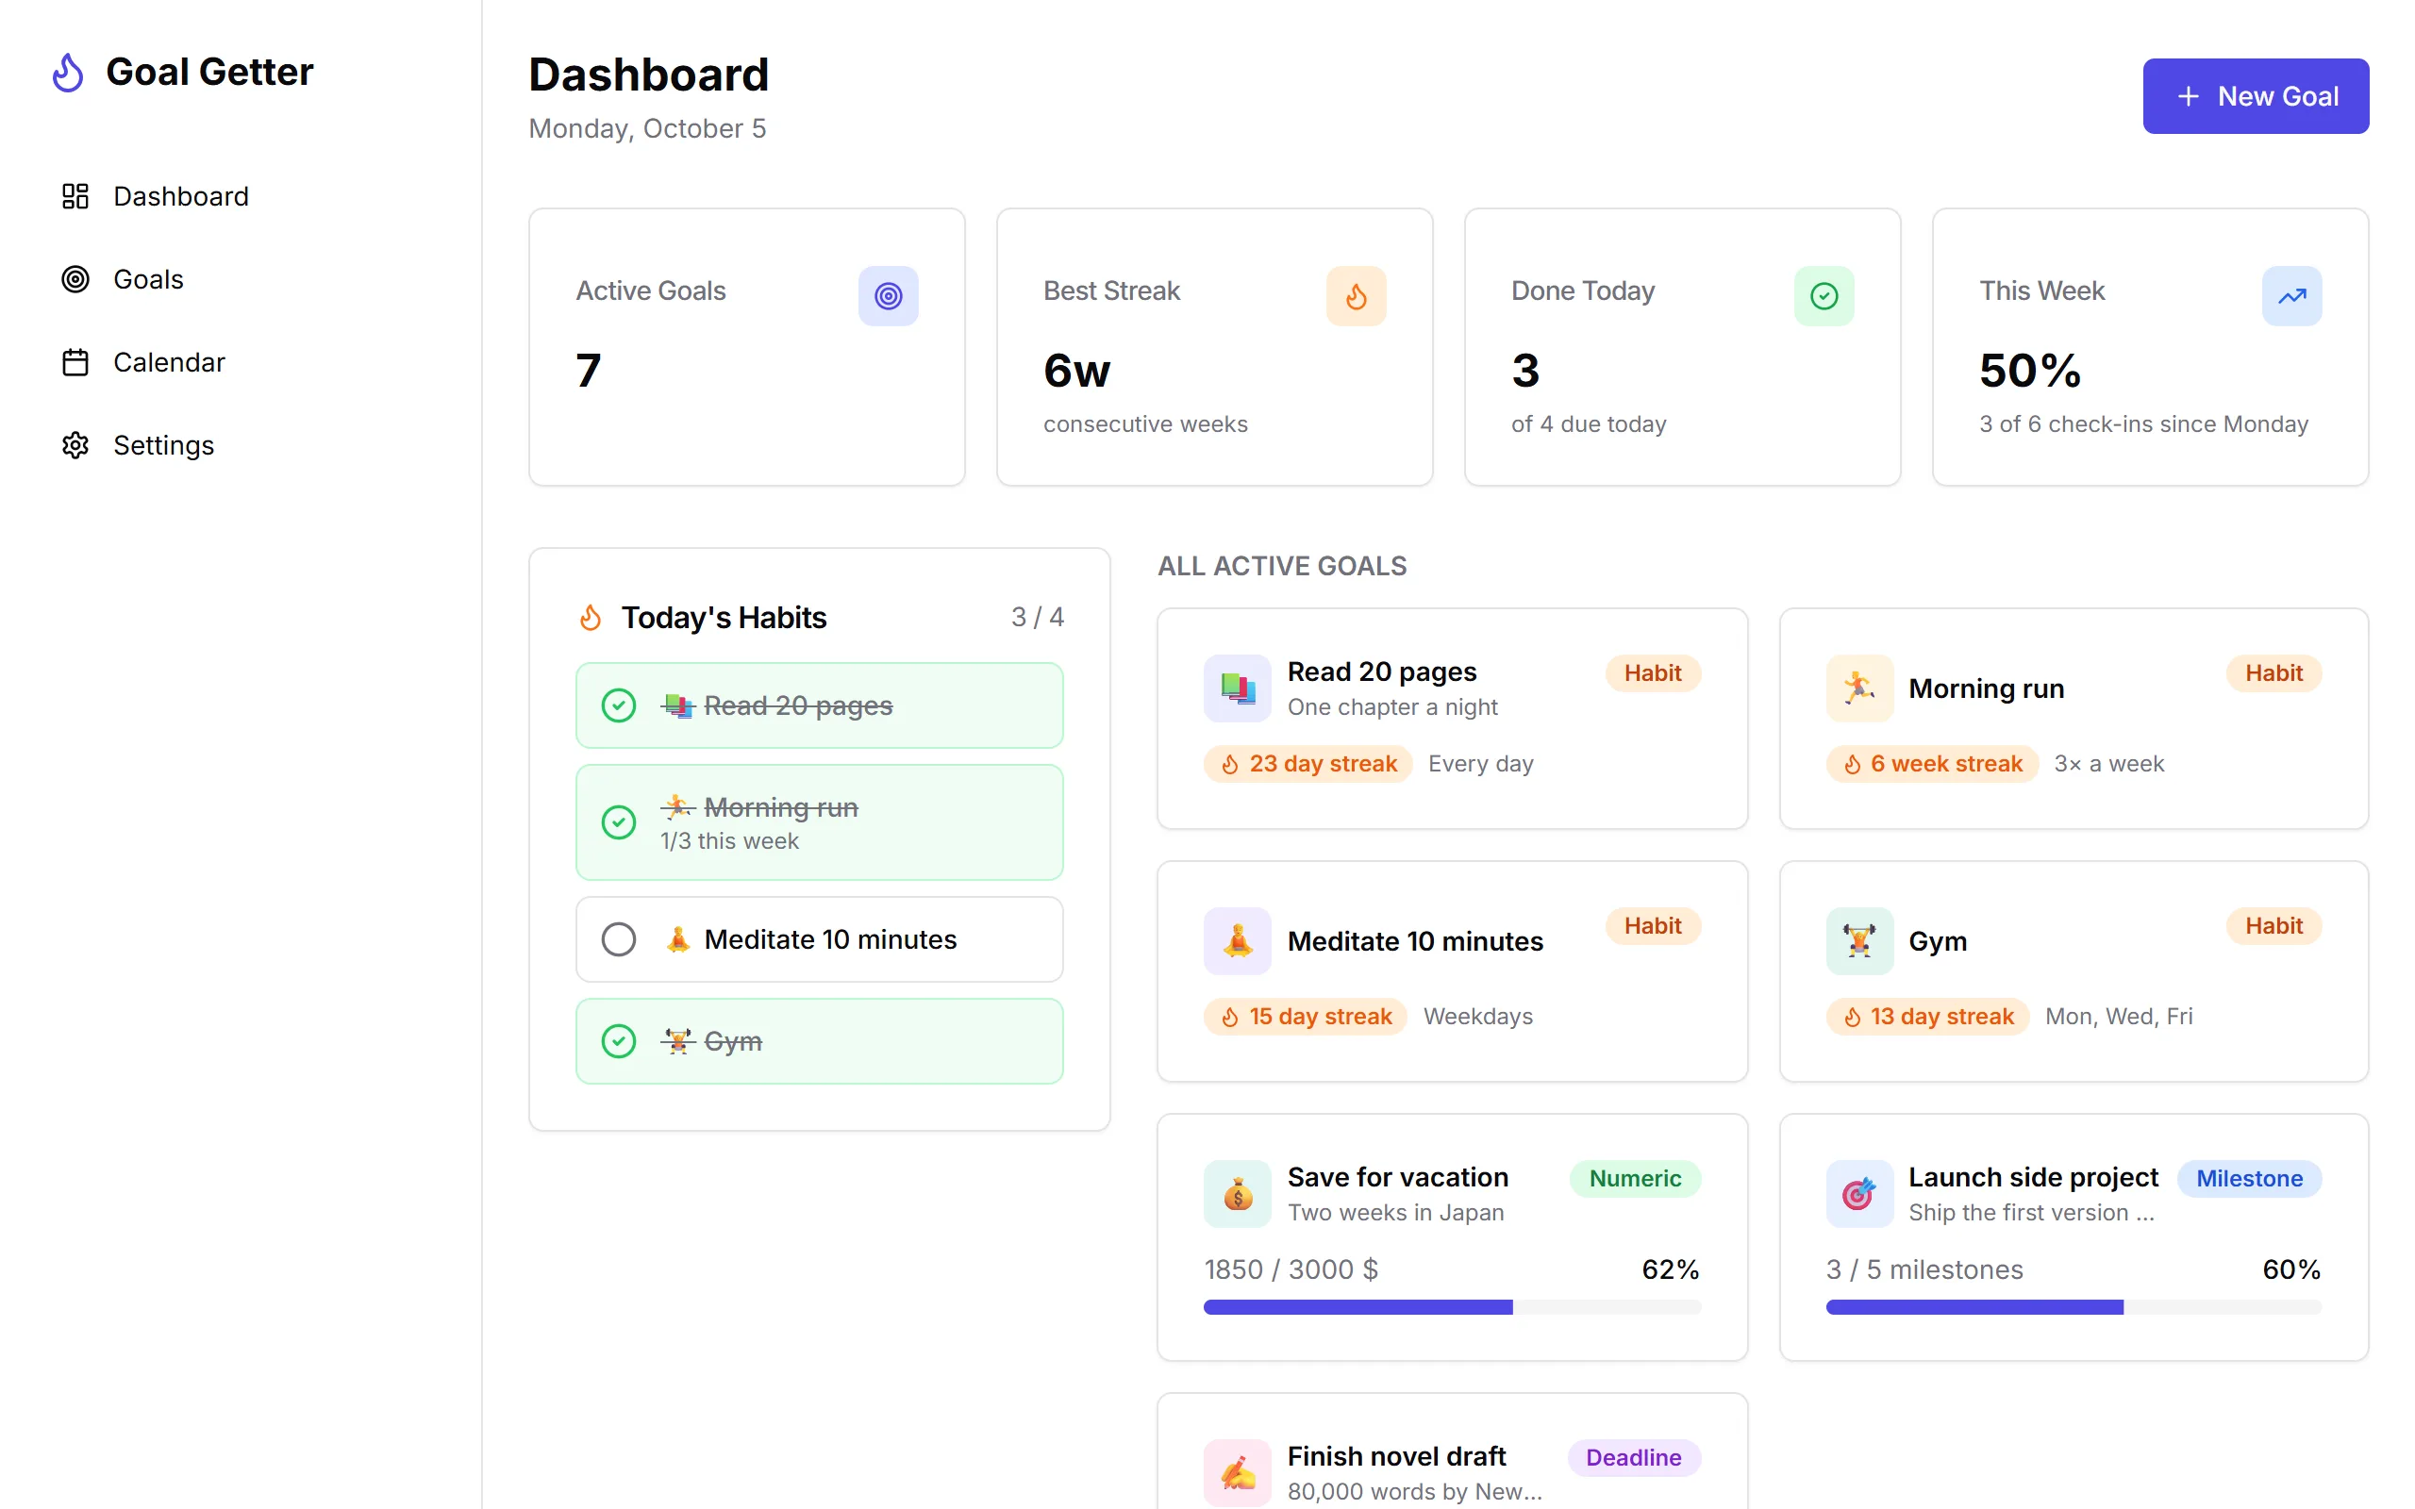The image size is (2415, 1509).
Task: Click the 23 day streak badge
Action: (x=1308, y=764)
